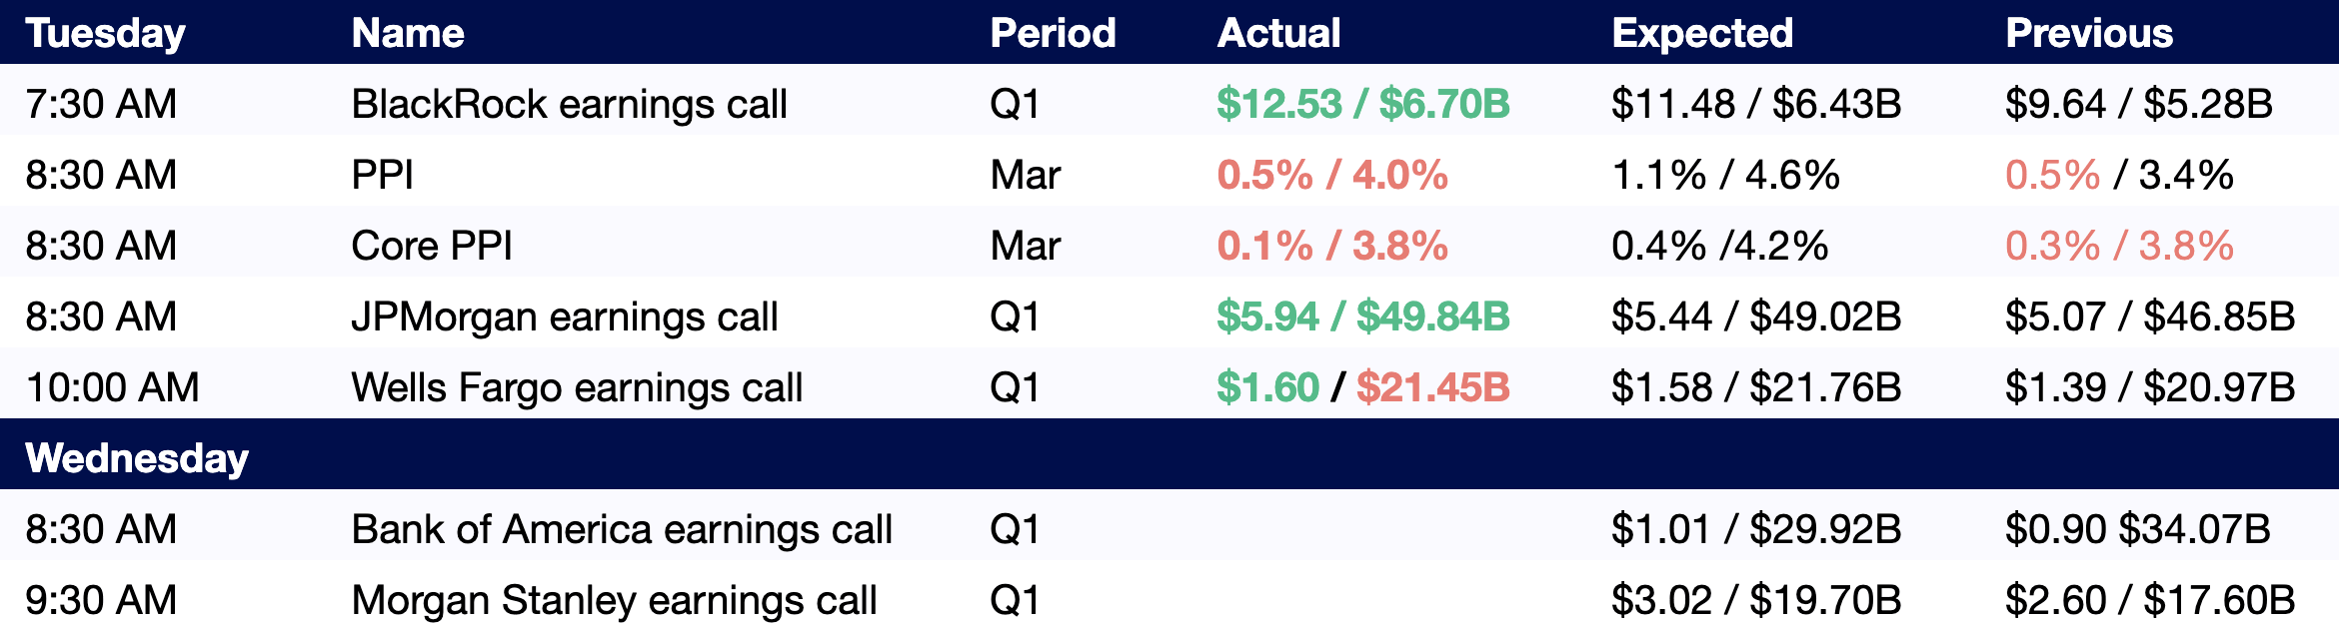The image size is (2339, 629).
Task: Open the JPMorgan earnings call entry
Action: (x=565, y=316)
